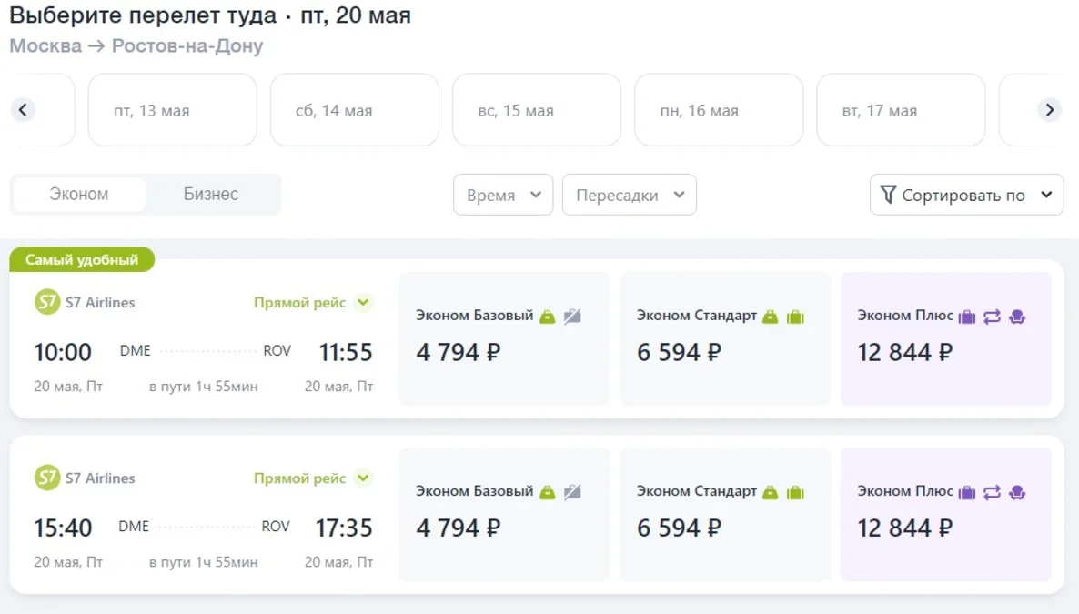Click seat icon on second Эконом Плюс

click(1017, 492)
